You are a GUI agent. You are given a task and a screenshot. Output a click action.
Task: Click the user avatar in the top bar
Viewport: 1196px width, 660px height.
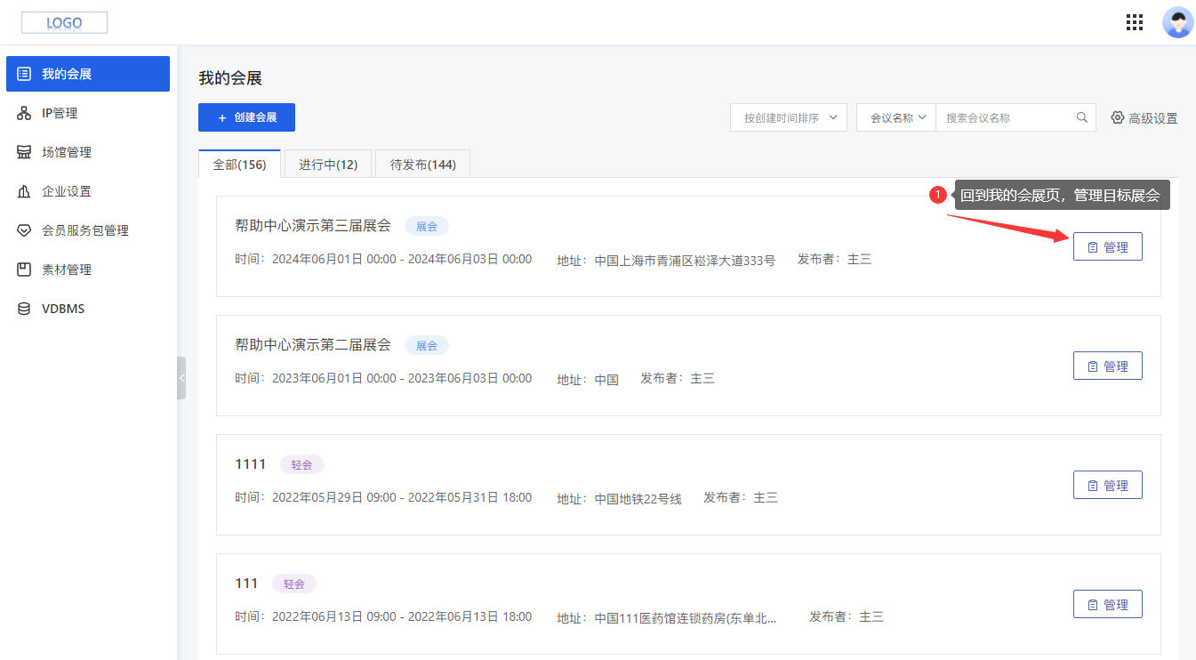click(x=1177, y=21)
